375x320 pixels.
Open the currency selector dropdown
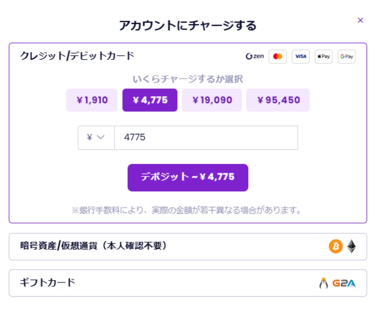tap(96, 137)
